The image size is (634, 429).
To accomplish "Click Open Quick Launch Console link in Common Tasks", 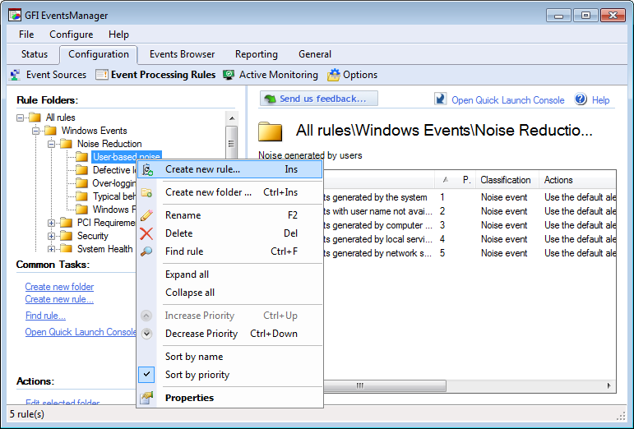I will click(x=81, y=332).
